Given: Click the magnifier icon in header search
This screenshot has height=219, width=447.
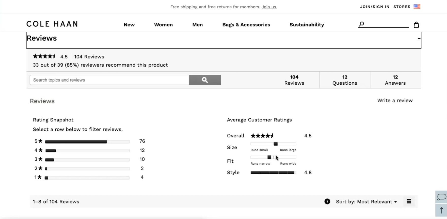Looking at the screenshot, I should 361,24.
